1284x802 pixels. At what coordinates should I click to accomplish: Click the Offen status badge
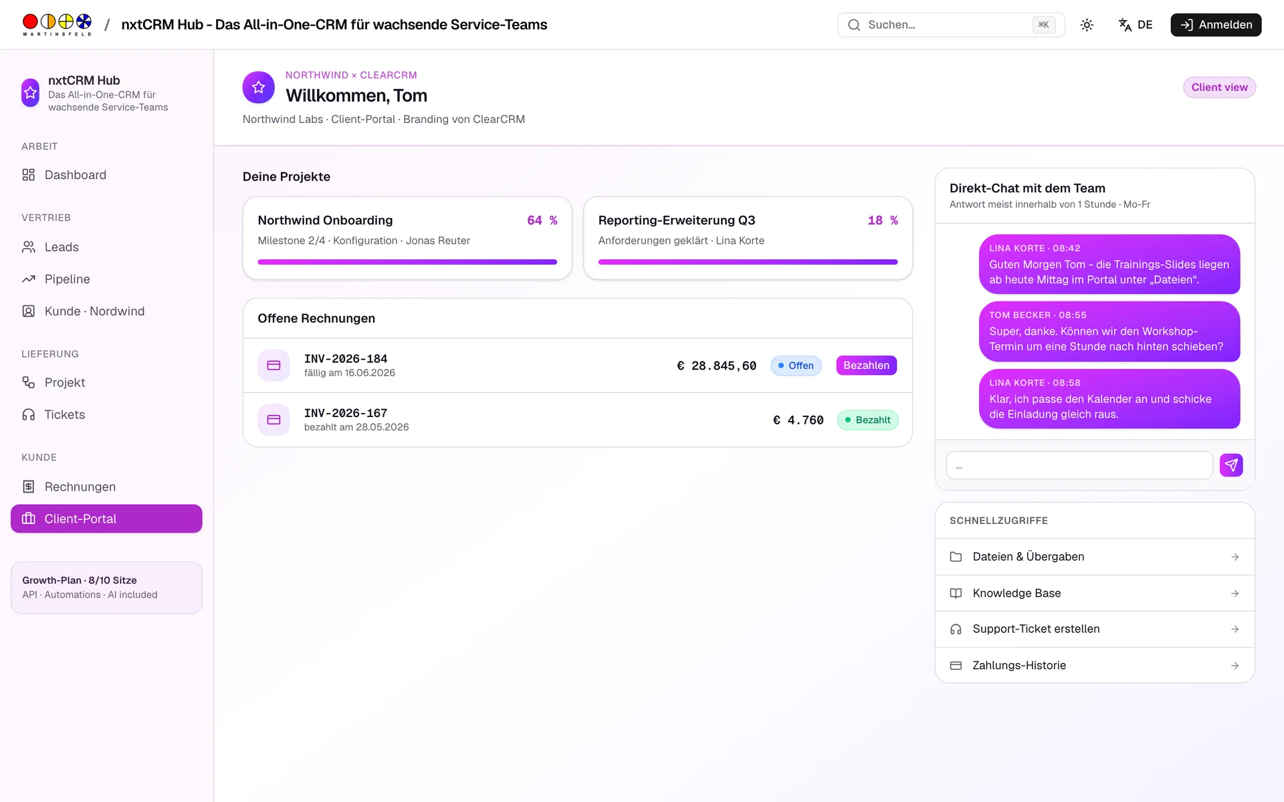(x=796, y=366)
